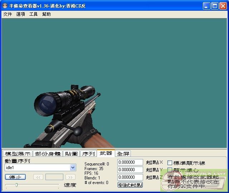Enable the 標準顯示線 checkbox

coord(170,163)
